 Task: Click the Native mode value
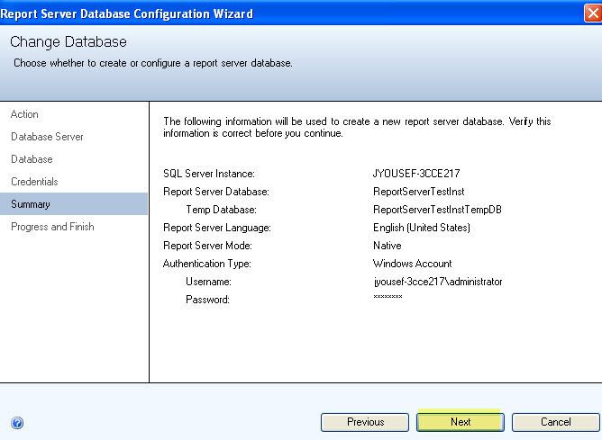tap(387, 246)
